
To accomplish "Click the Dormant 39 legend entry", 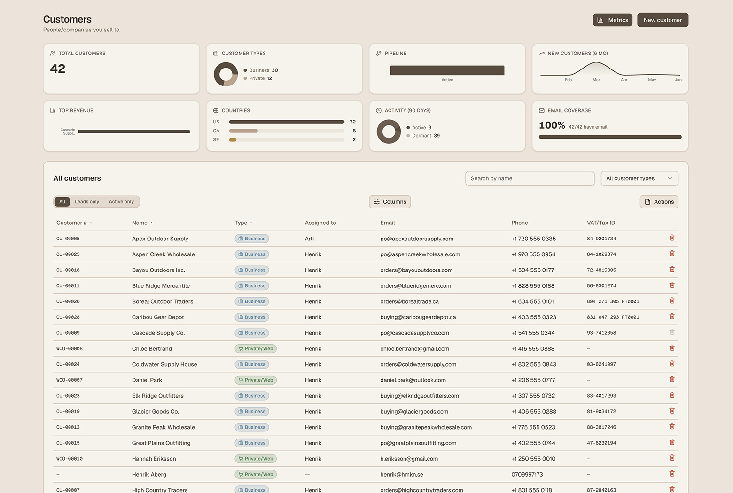I will [x=423, y=136].
